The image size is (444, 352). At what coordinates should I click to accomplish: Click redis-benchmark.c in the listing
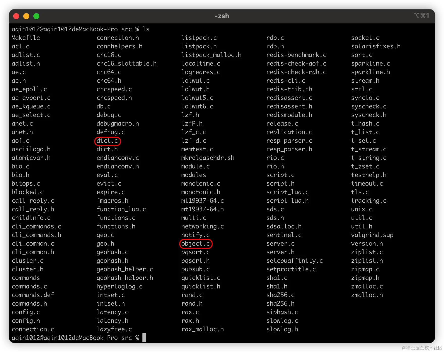pos(296,55)
